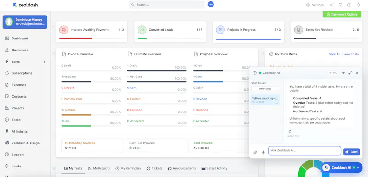Click the New chat button

[265, 89]
